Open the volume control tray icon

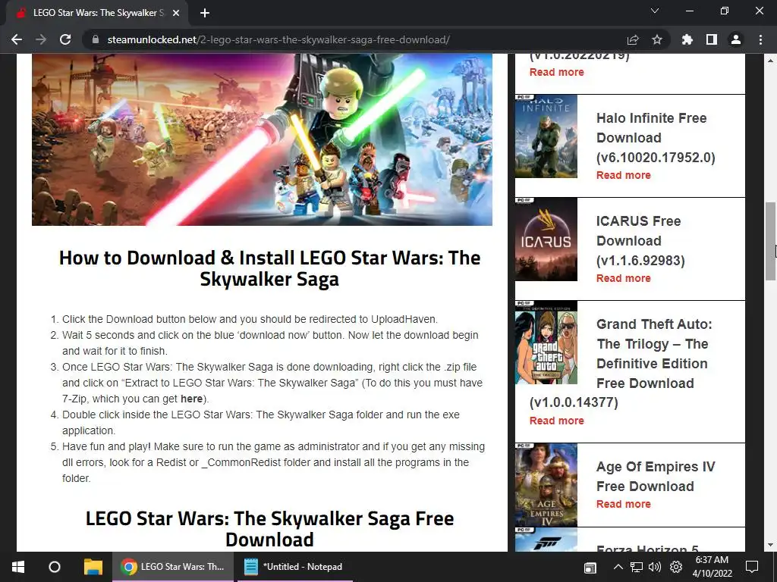click(x=655, y=567)
